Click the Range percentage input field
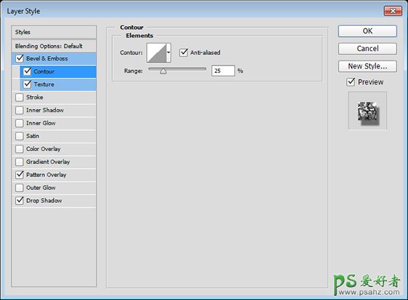This screenshot has width=408, height=300. [222, 71]
